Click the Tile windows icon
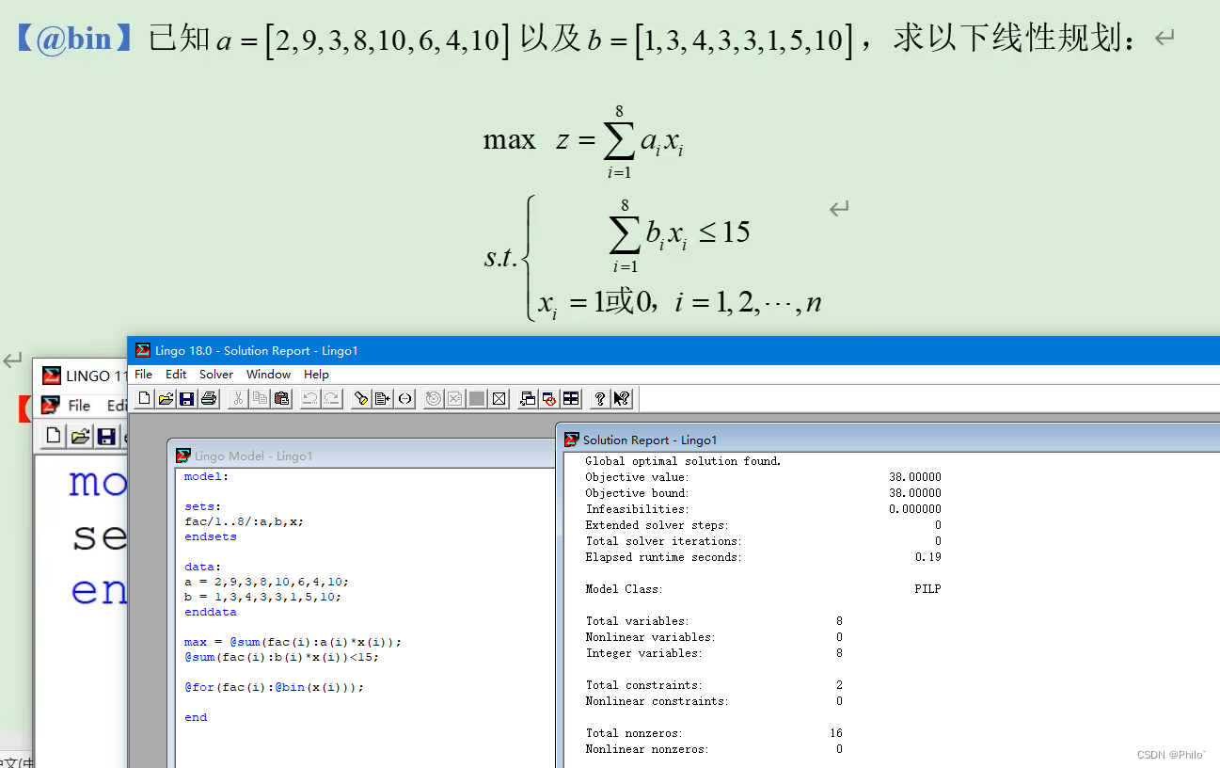 [571, 399]
